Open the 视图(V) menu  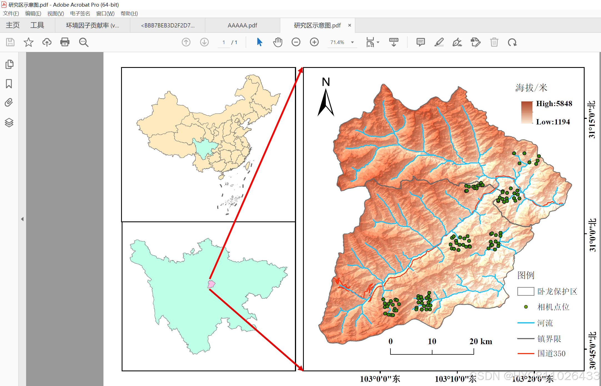(56, 13)
